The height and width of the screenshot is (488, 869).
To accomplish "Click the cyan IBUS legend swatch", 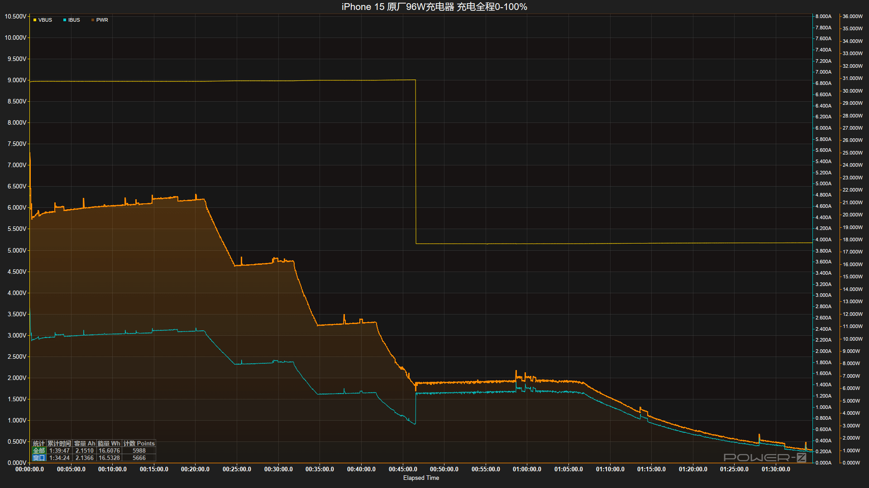I will tap(65, 20).
